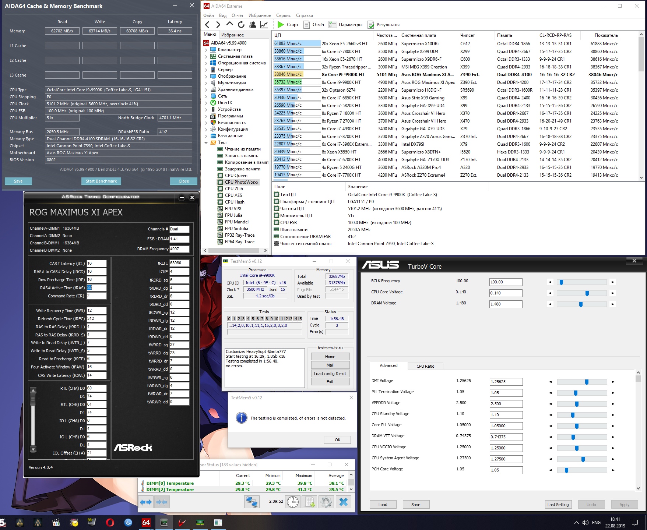This screenshot has height=530, width=647.
Task: Show hidden system tray icons
Action: point(576,523)
